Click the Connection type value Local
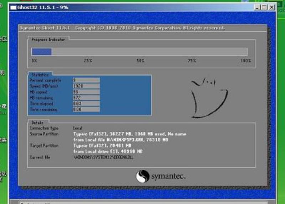285x204 pixels. (78, 128)
